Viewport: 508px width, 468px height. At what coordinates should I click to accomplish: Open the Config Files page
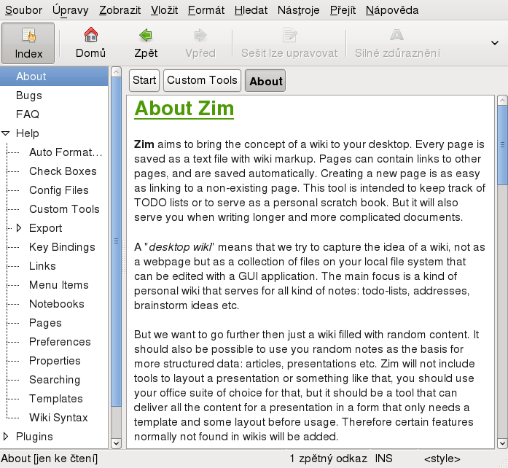point(58,190)
